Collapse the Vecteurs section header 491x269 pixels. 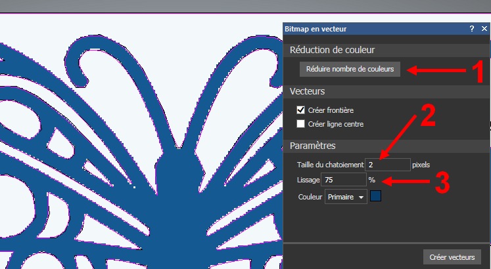(308, 91)
